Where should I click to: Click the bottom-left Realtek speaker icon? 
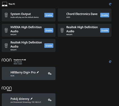pos(6,46)
